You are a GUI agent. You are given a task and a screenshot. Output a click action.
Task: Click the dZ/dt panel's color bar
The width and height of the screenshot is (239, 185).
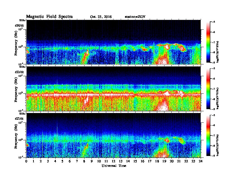pos(208,135)
